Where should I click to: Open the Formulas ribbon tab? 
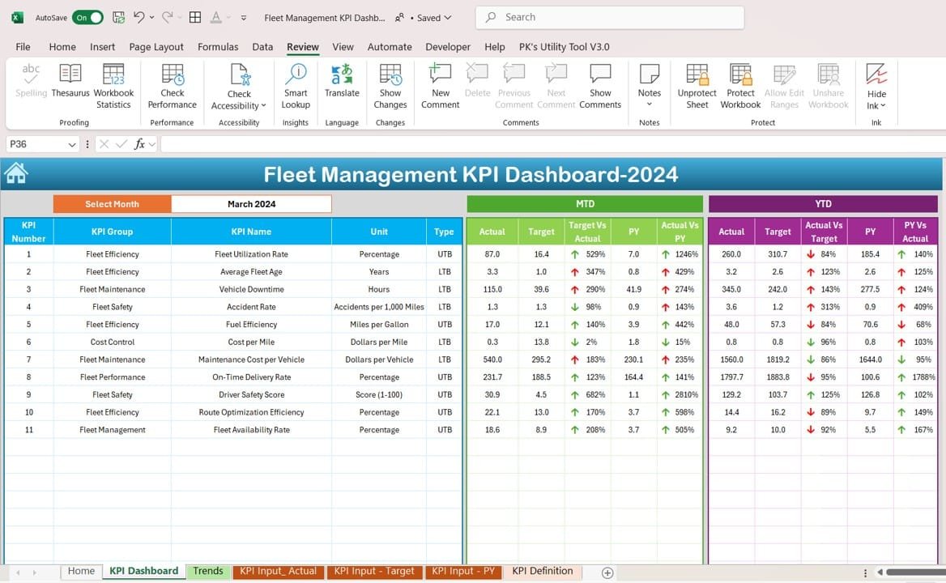pos(218,47)
